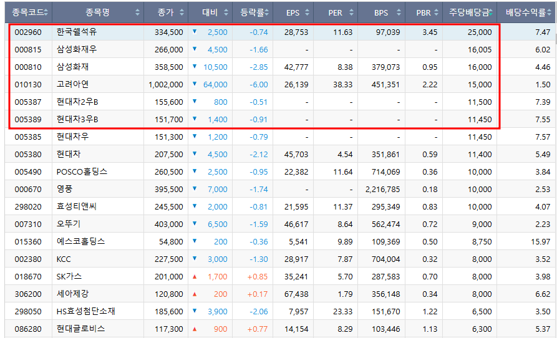
Task: Select stock name 한국쉘석유
Action: 77,32
